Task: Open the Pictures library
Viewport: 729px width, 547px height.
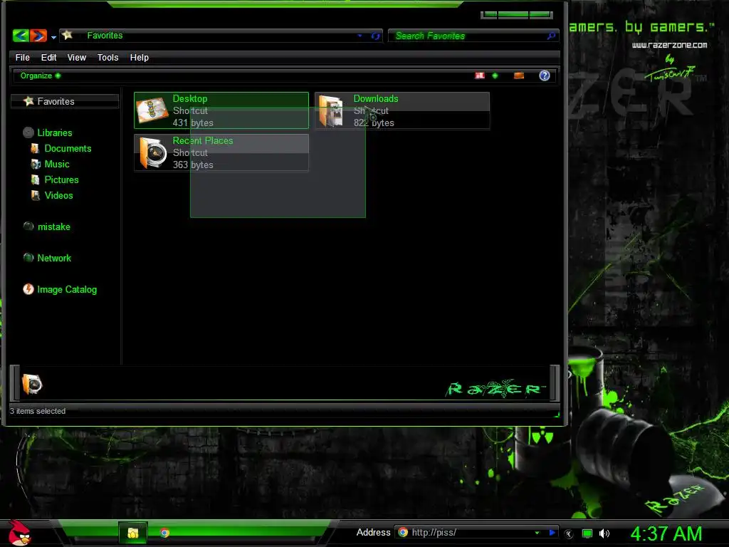Action: click(x=61, y=179)
